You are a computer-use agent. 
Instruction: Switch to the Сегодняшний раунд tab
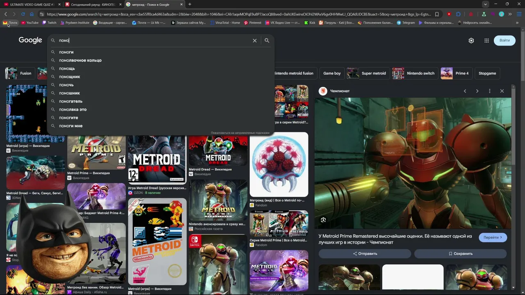(x=93, y=5)
